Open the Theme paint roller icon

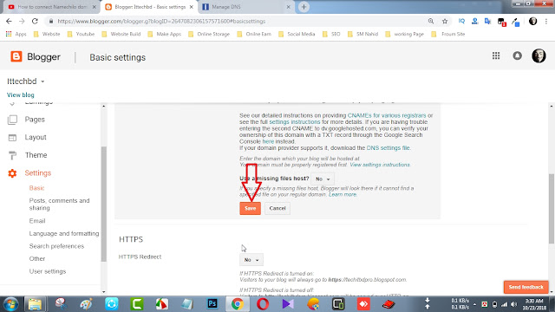(x=12, y=155)
